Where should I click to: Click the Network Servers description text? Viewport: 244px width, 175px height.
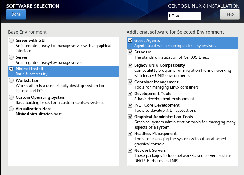(x=183, y=158)
